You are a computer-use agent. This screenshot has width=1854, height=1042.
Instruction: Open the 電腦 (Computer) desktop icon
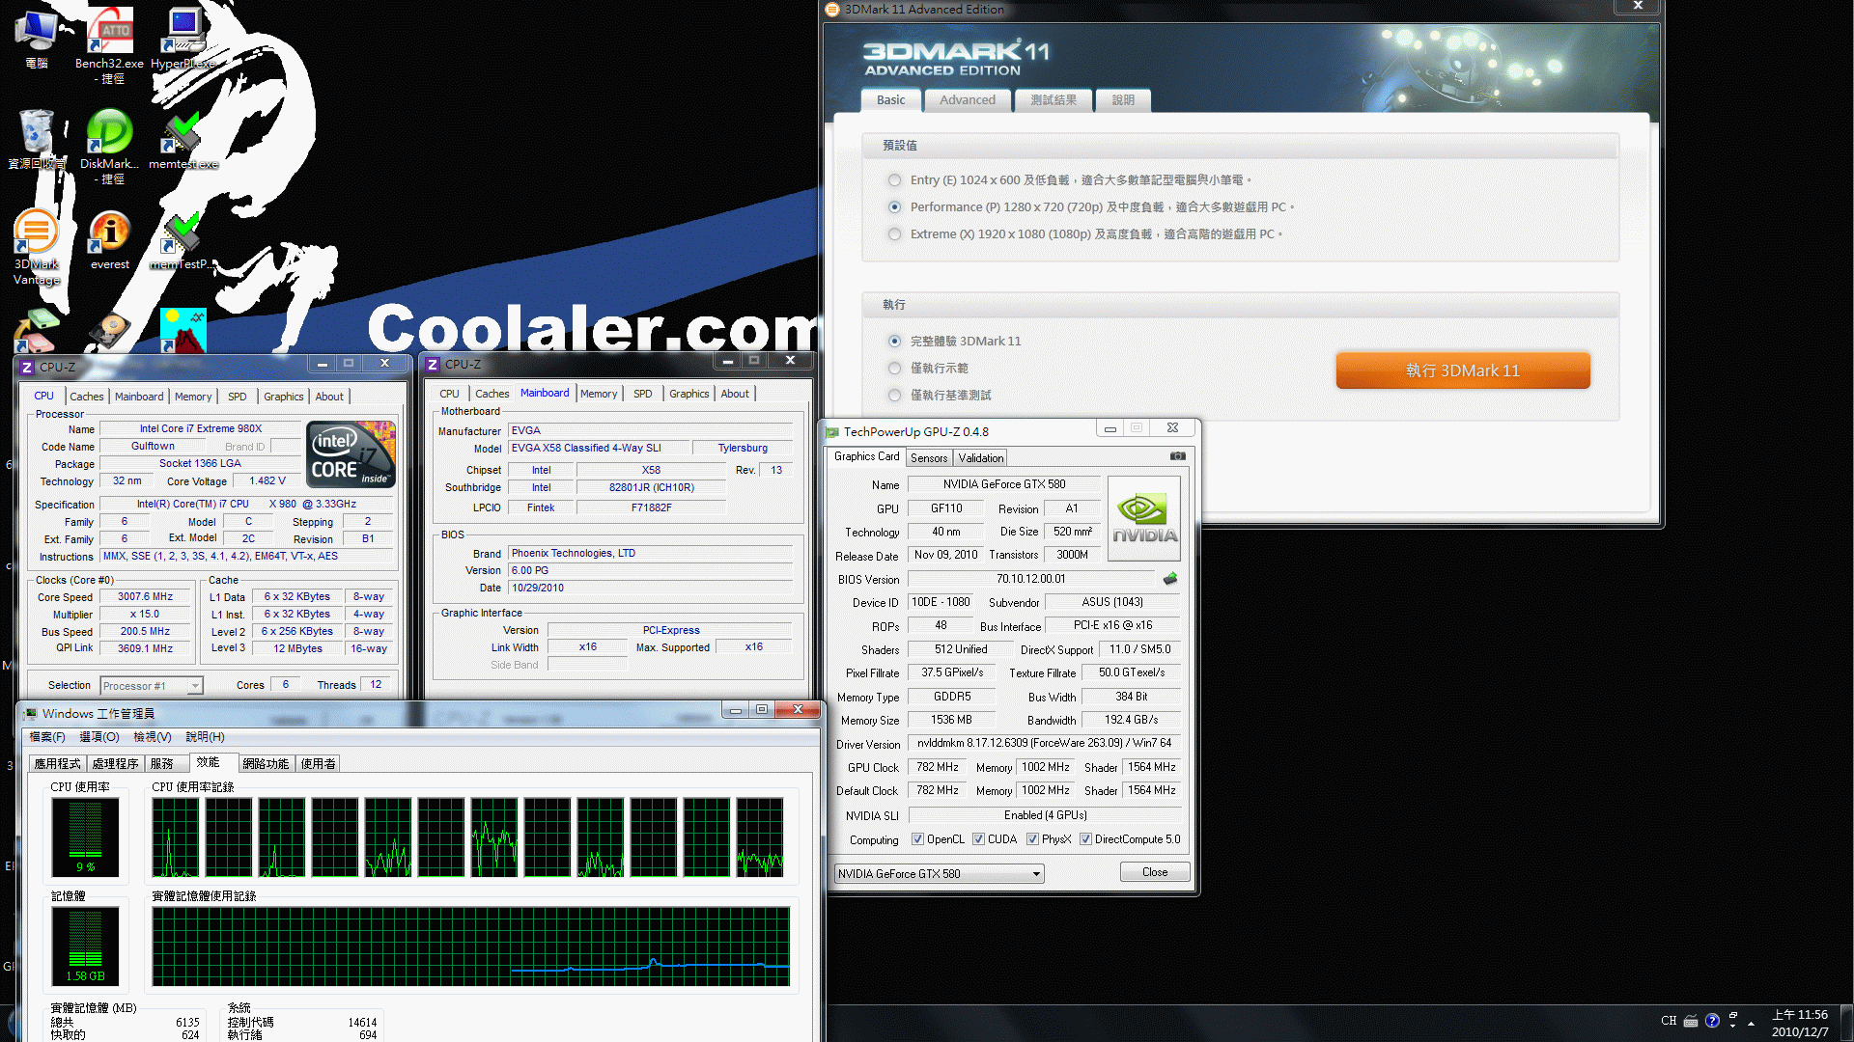pos(37,37)
